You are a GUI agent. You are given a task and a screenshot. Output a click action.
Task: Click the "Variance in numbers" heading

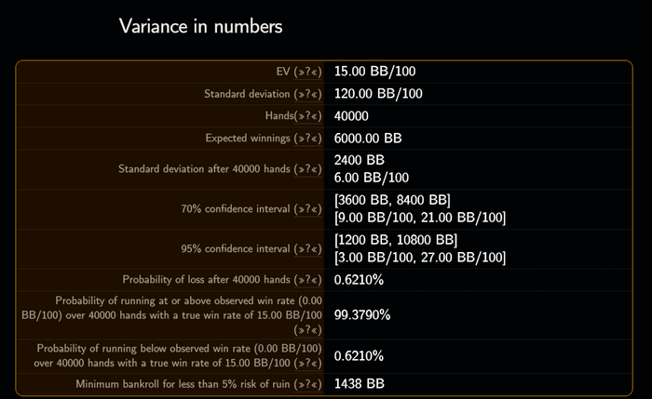[200, 26]
